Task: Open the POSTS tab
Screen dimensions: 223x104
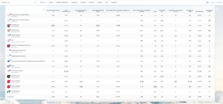Action: coord(51,2)
